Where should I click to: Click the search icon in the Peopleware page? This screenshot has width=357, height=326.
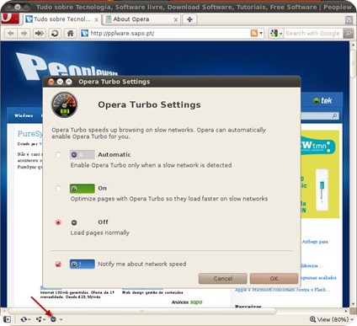click(334, 115)
